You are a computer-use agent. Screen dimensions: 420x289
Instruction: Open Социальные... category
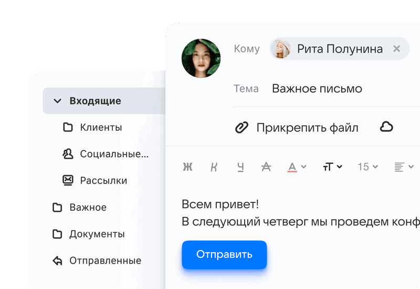tap(114, 154)
